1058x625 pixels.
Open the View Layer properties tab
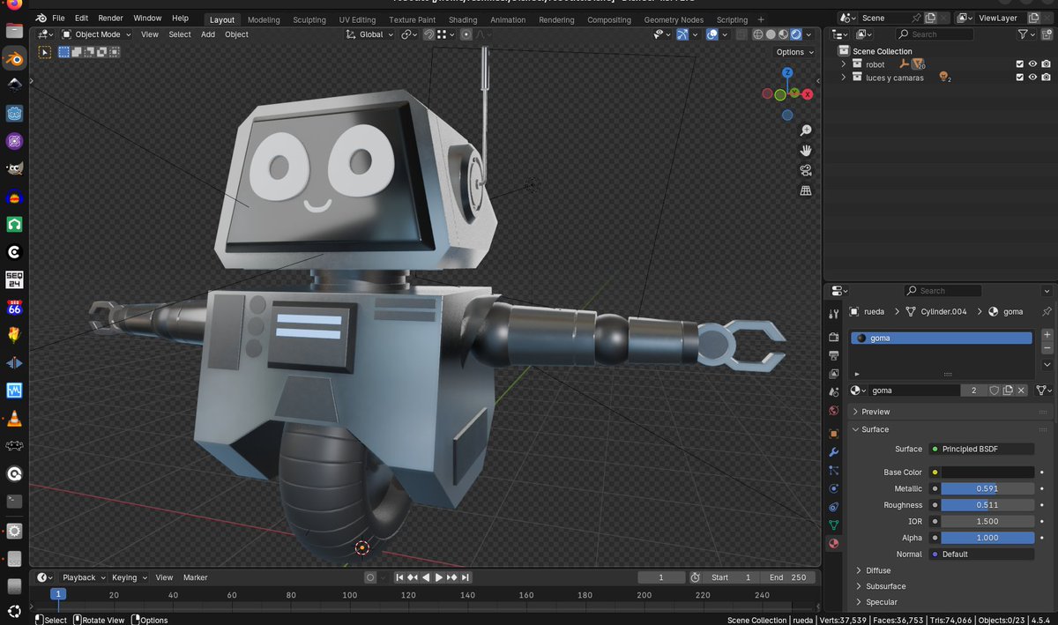click(833, 374)
